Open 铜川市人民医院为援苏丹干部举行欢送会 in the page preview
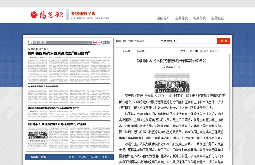The width and height of the screenshot is (255, 165). 57,124
